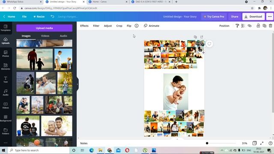Open the Position menu
The width and height of the screenshot is (274, 154).
[x=224, y=26]
